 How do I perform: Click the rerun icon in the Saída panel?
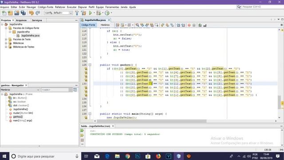(x=82, y=131)
